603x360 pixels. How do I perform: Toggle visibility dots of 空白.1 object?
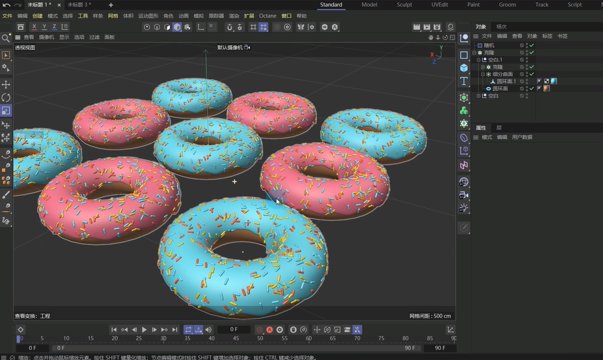(x=527, y=60)
